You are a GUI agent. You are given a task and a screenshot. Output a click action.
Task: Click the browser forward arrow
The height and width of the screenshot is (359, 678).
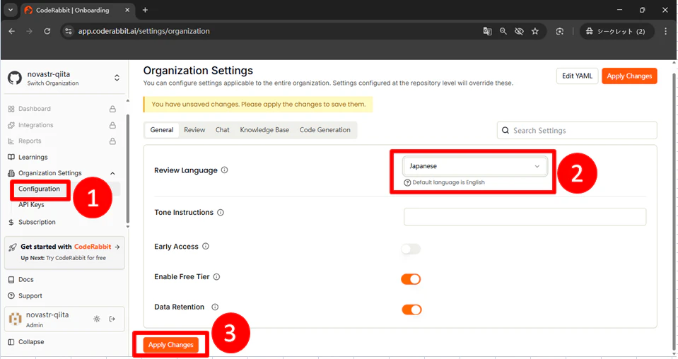pyautogui.click(x=29, y=31)
